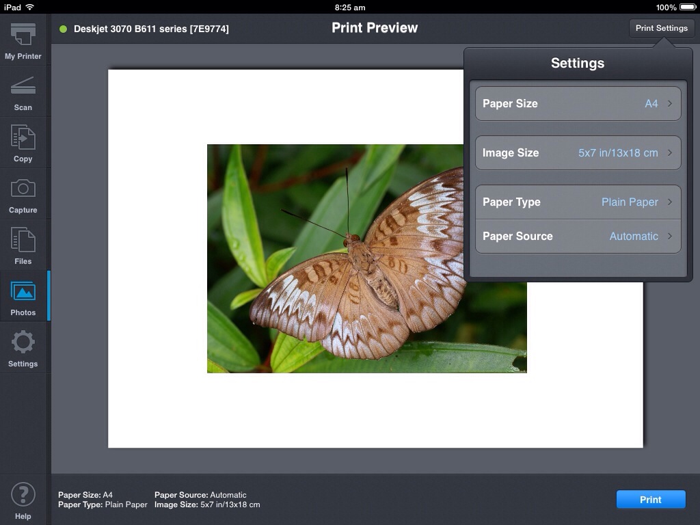
Task: Open the Image Size selector
Action: click(x=578, y=152)
